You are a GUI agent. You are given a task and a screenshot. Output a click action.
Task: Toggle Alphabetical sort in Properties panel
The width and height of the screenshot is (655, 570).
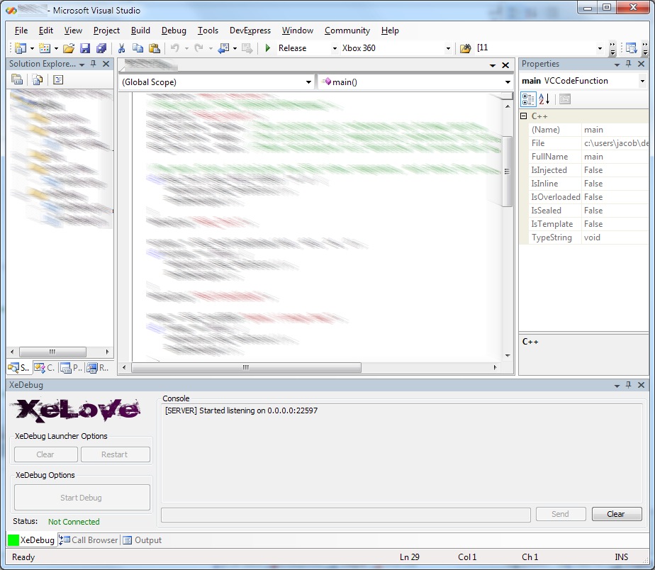(x=544, y=99)
